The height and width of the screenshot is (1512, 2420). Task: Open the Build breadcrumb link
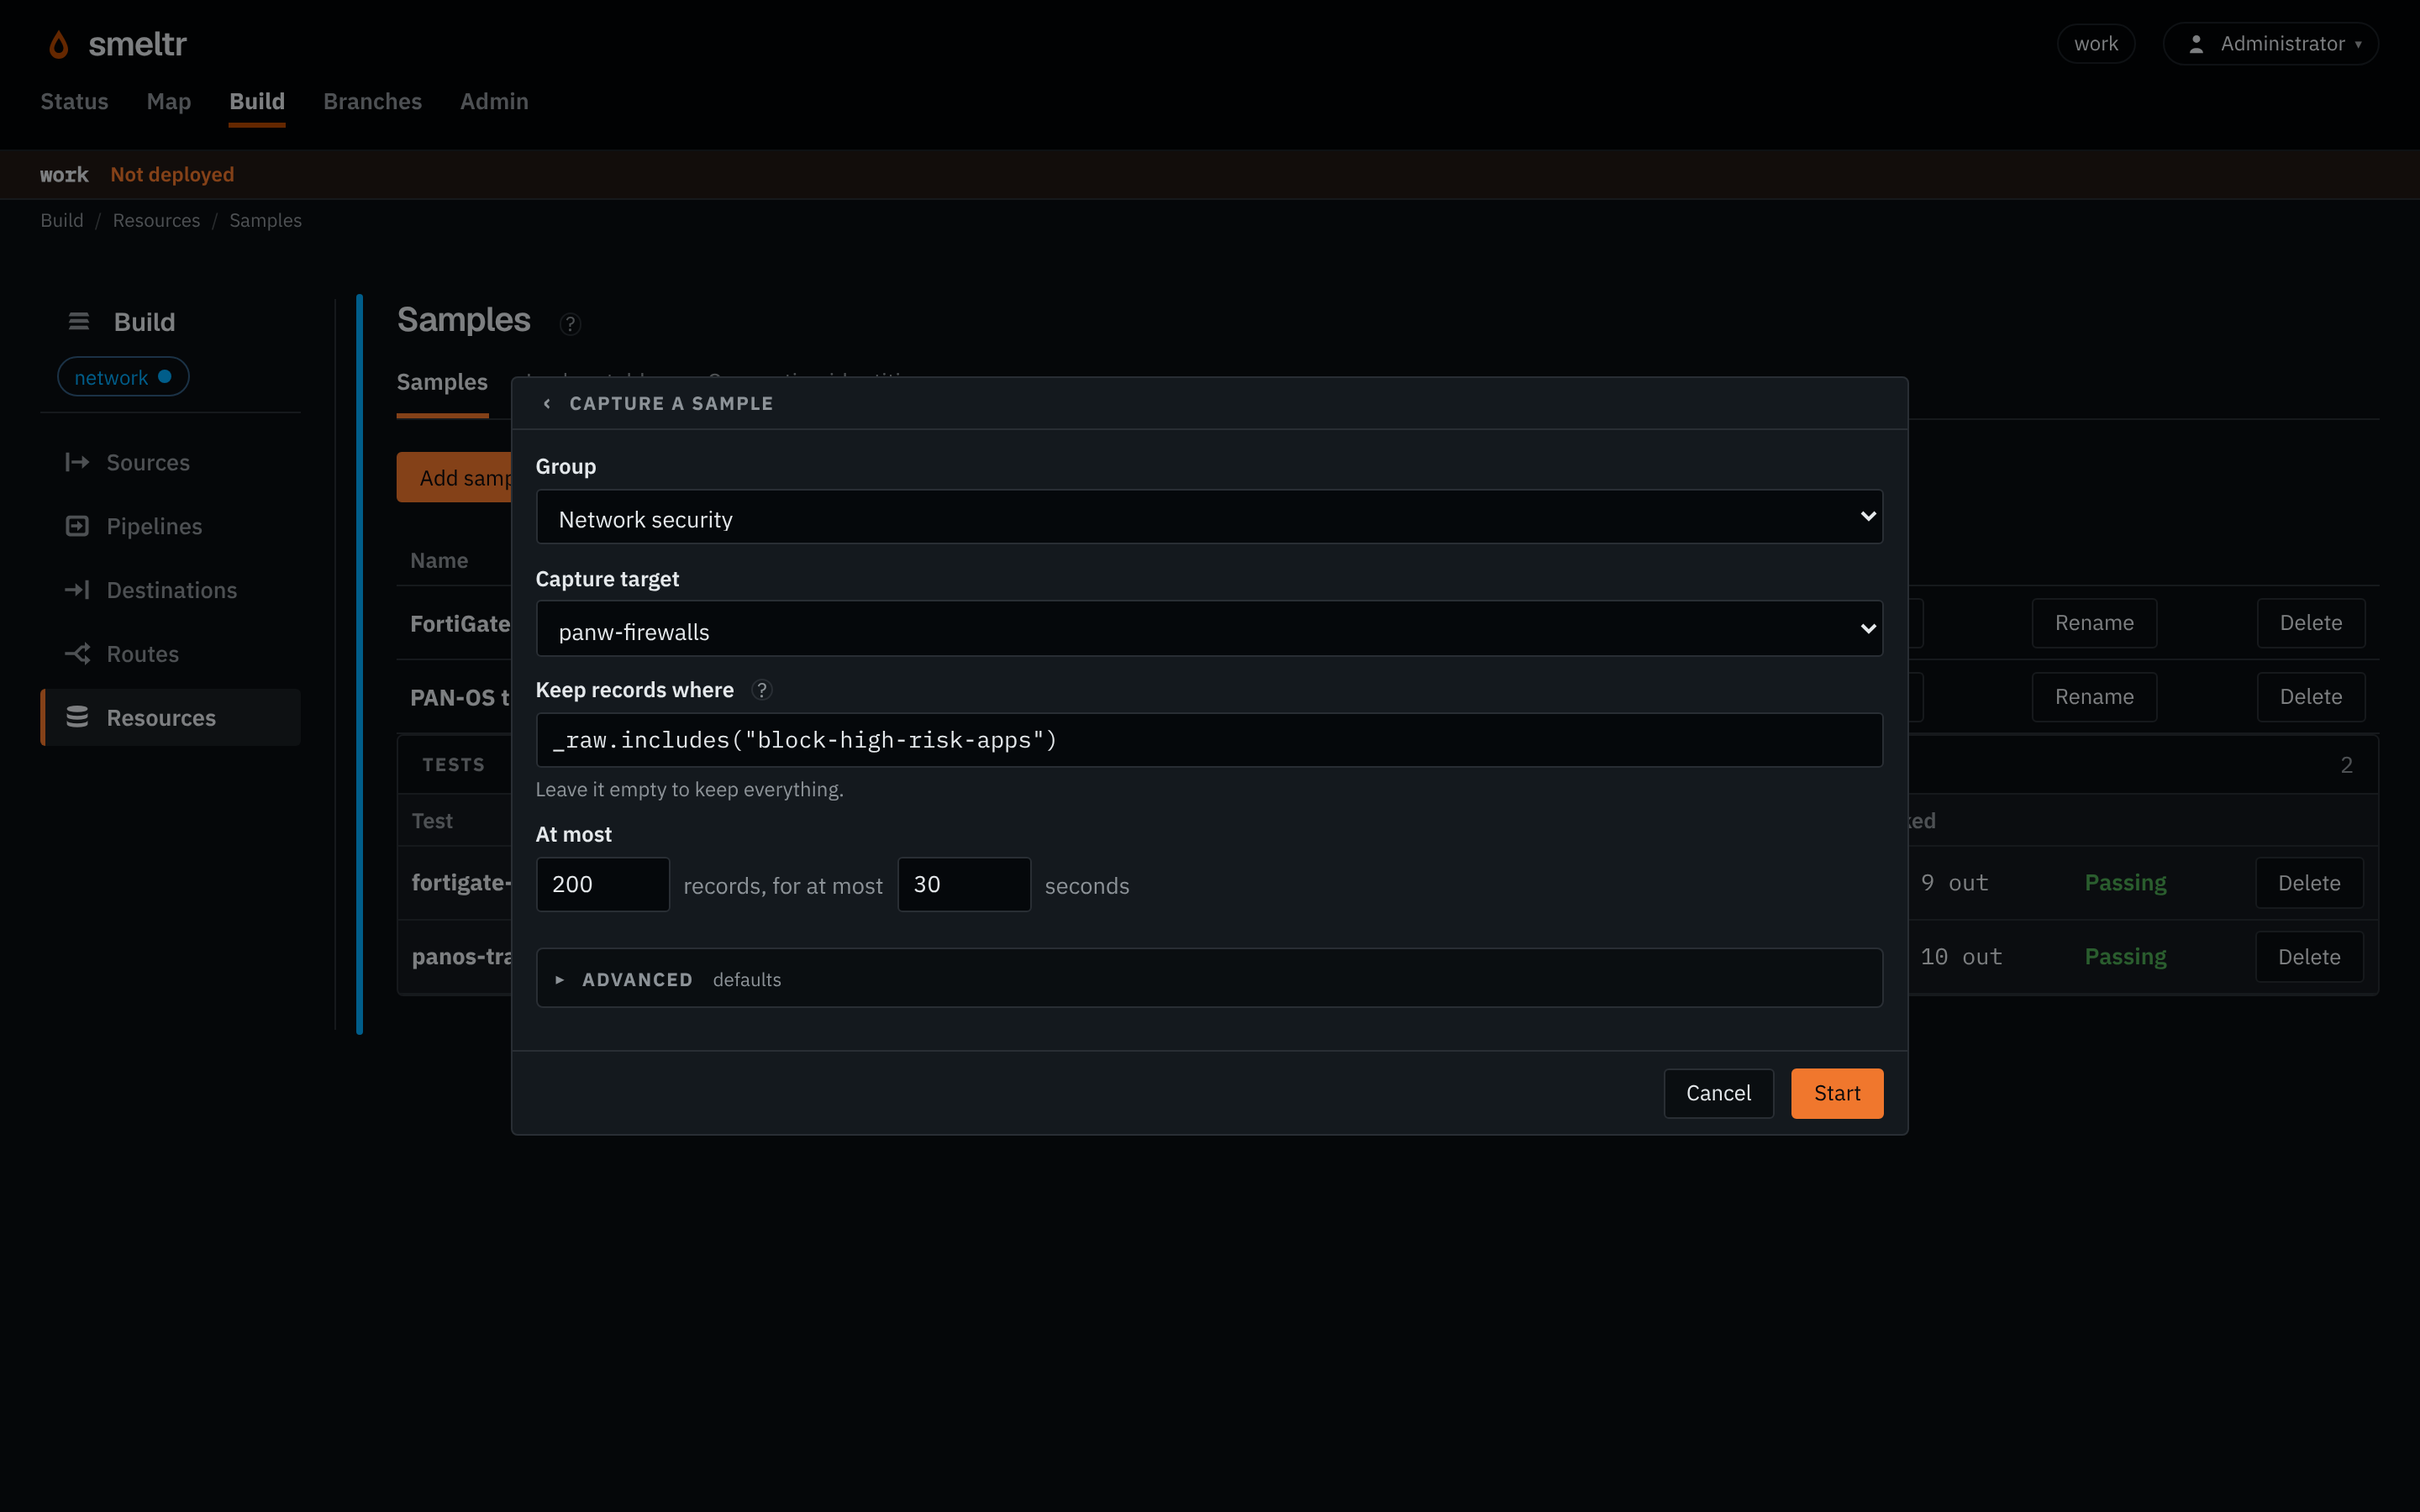pos(62,220)
